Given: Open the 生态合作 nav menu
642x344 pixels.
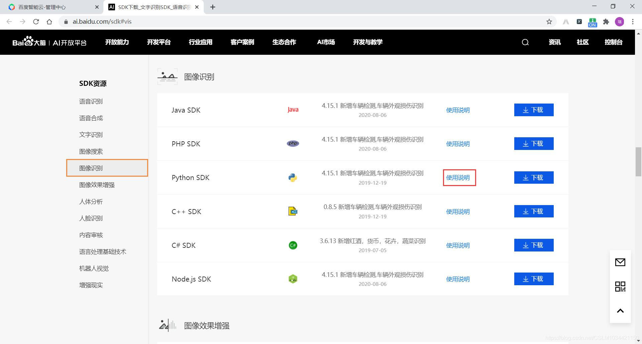Looking at the screenshot, I should point(284,42).
